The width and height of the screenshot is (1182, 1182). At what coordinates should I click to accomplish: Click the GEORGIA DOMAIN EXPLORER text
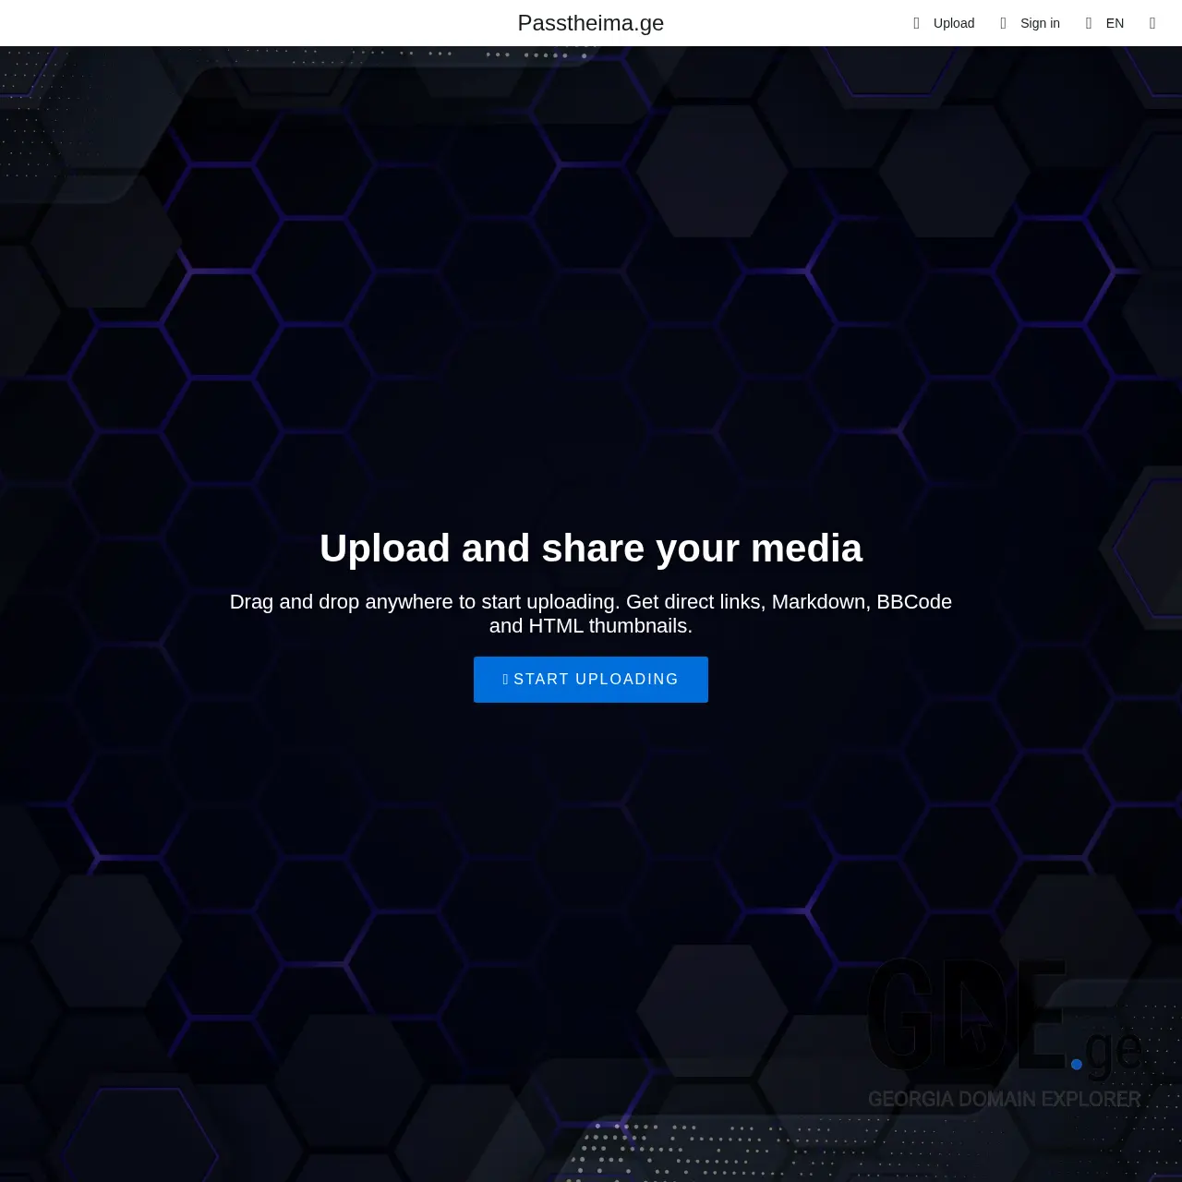[x=1003, y=1099]
